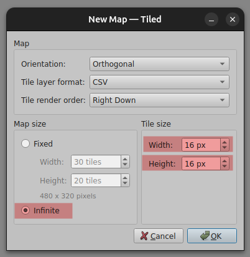The height and width of the screenshot is (257, 250).
Task: Select the Infinite map size option
Action: 25,210
